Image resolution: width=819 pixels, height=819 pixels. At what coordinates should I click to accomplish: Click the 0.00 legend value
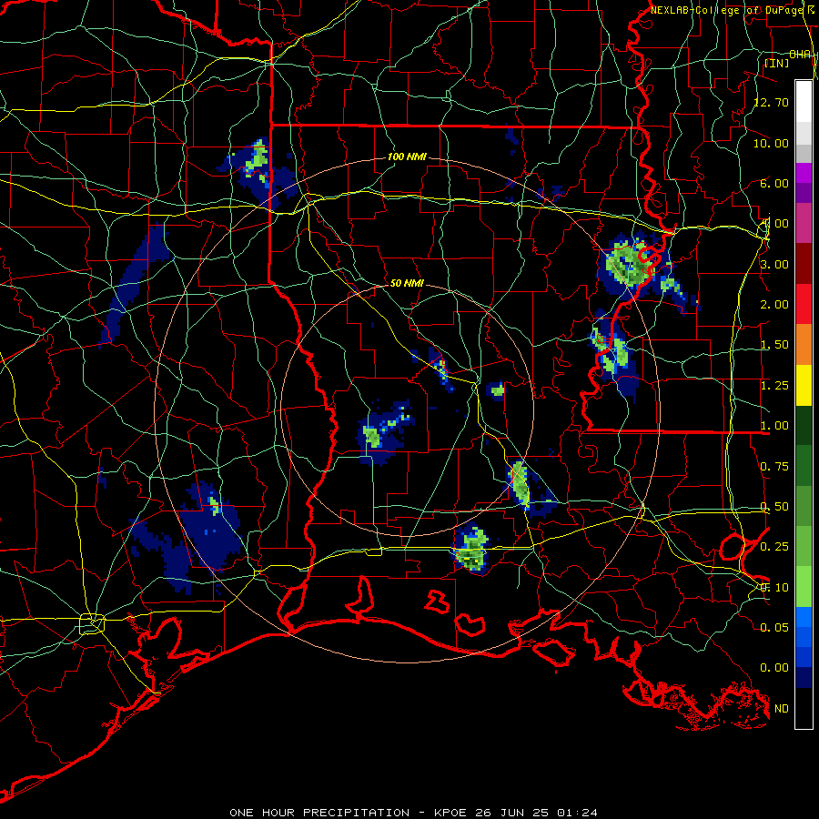pos(774,668)
